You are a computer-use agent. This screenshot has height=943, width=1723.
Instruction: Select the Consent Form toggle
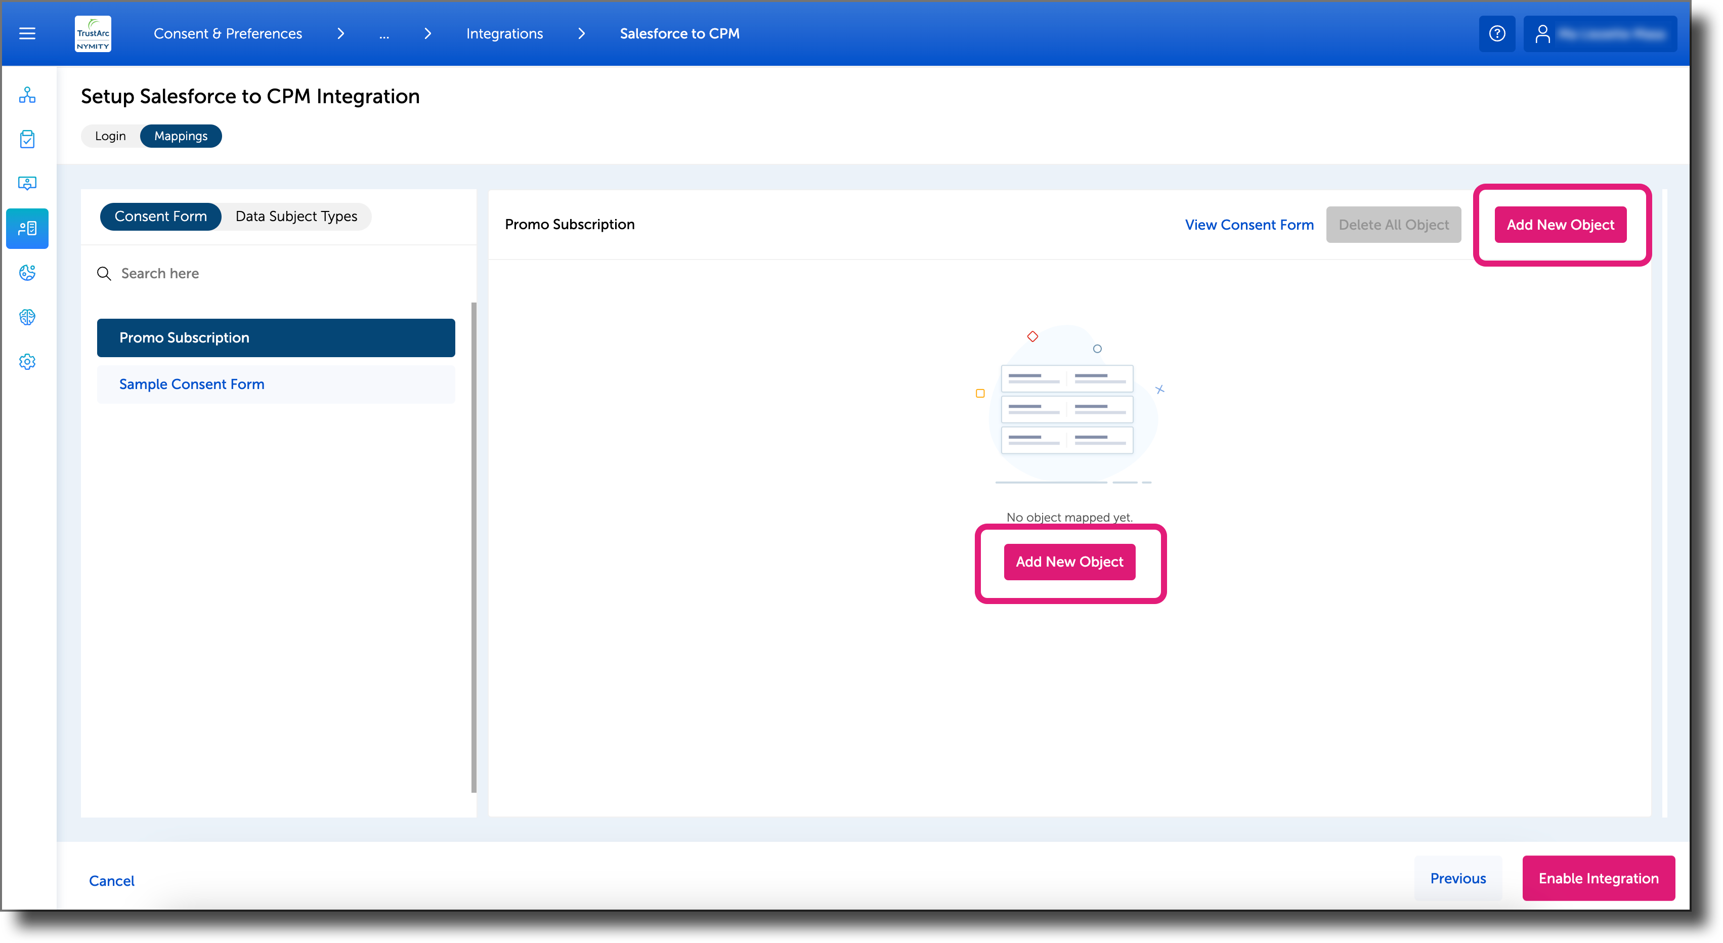160,216
